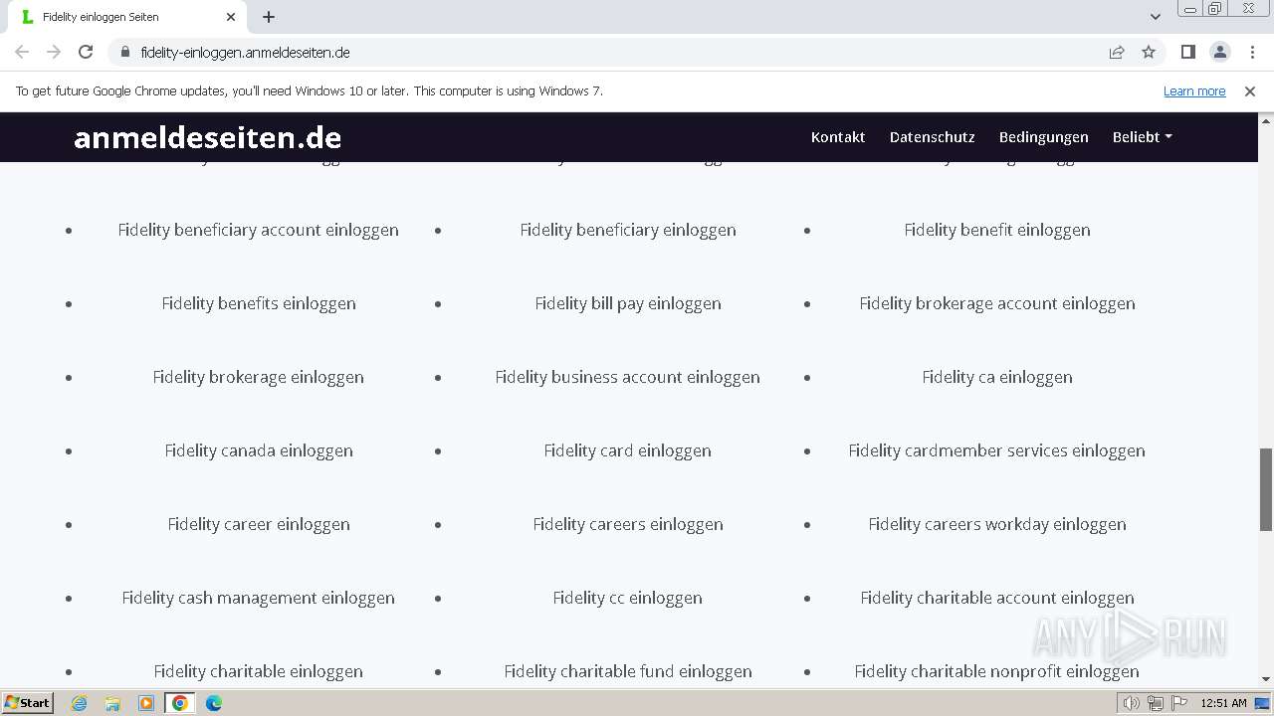Open Fidelity cc einloggen
The image size is (1274, 716).
(628, 598)
